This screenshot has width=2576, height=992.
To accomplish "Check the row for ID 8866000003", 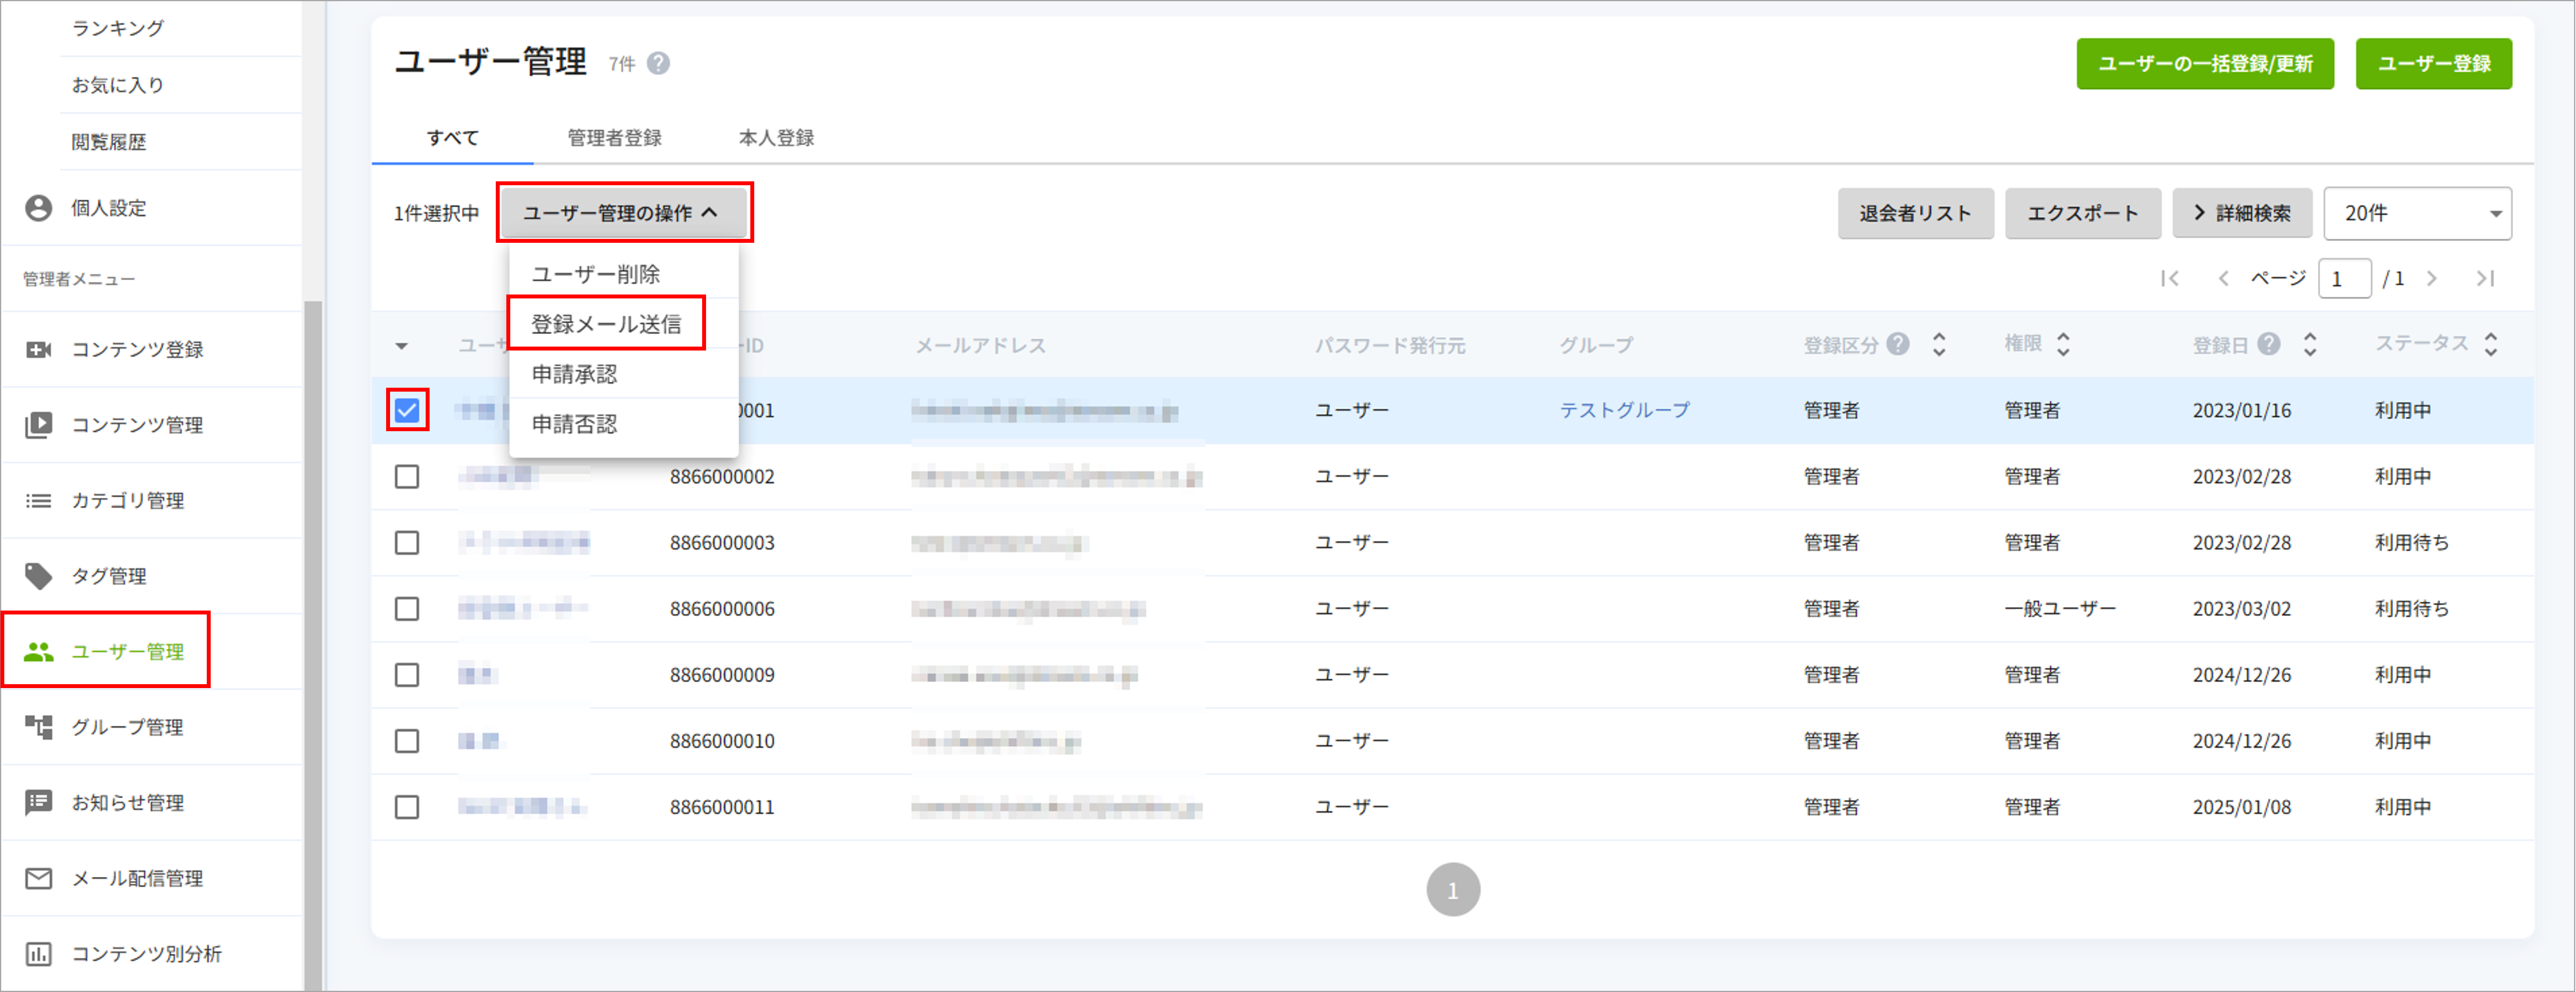I will click(x=407, y=543).
